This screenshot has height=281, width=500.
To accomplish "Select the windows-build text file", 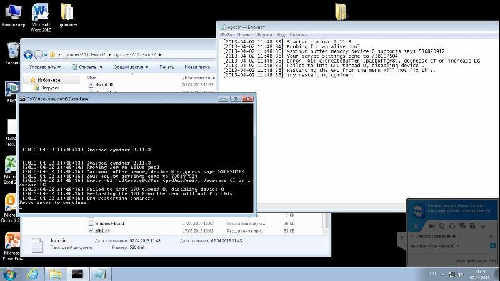I will tap(109, 223).
